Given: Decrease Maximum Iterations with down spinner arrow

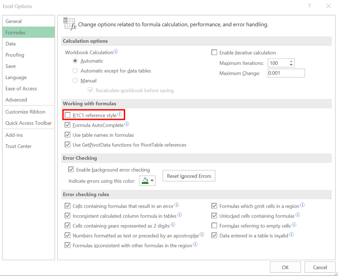Looking at the screenshot, I should tap(291, 65).
